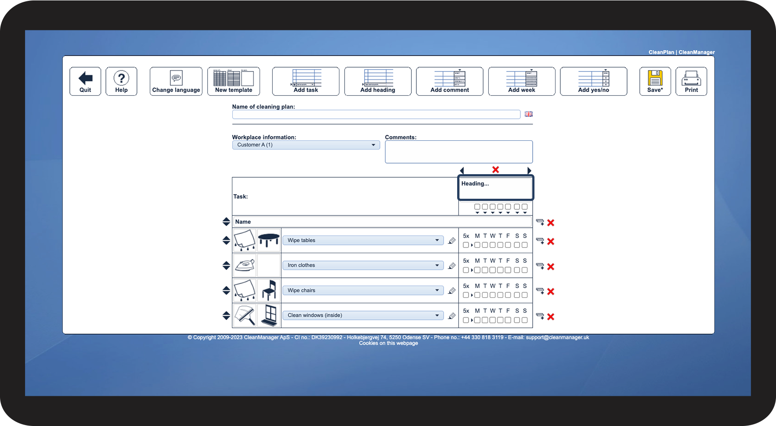Remove heading column with red X above it
Screen dimensions: 776x426
coord(495,170)
